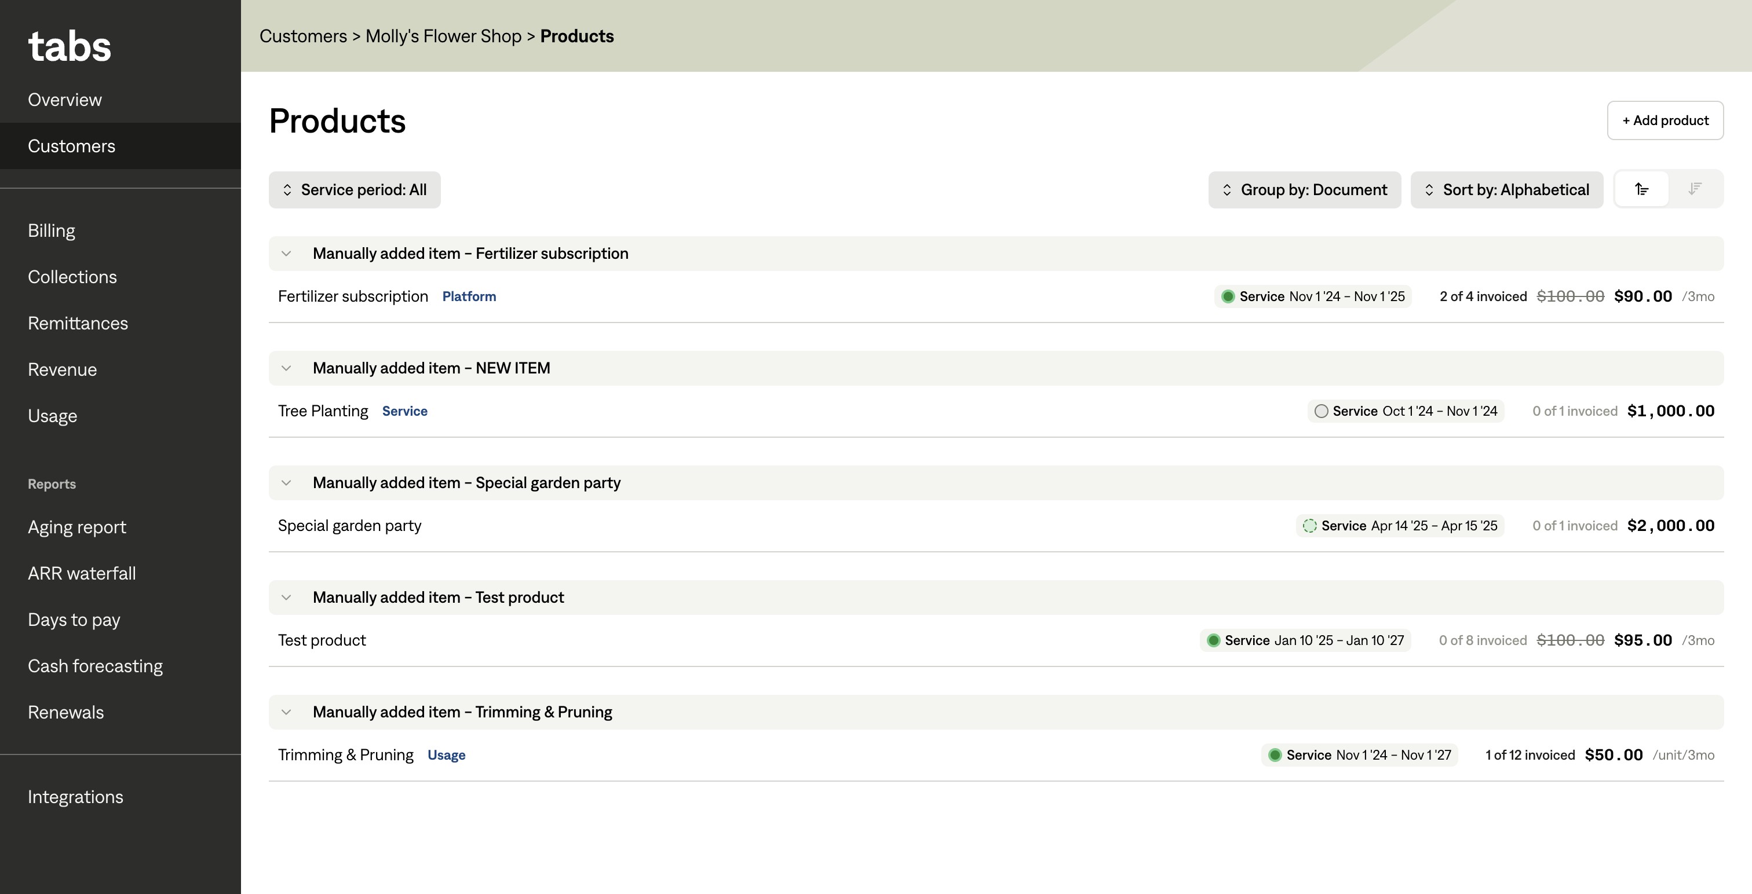Click the Add product button

(1665, 120)
